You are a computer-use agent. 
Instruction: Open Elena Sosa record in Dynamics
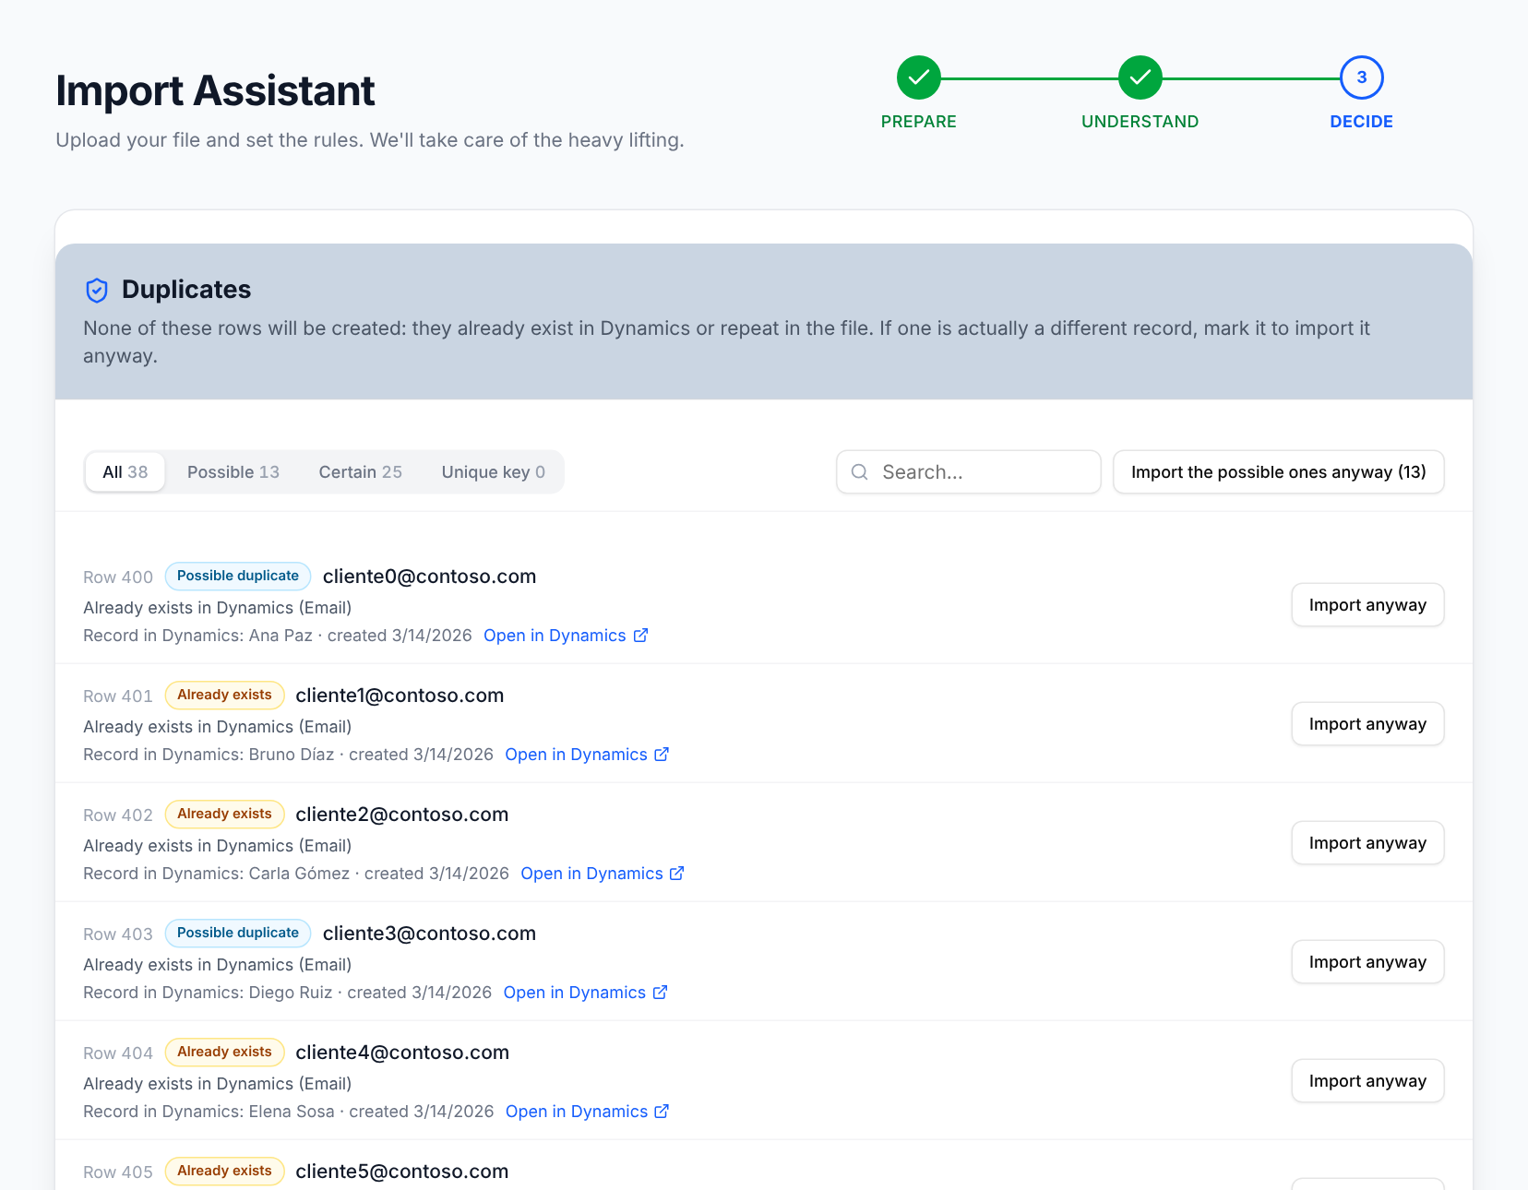tap(587, 1112)
